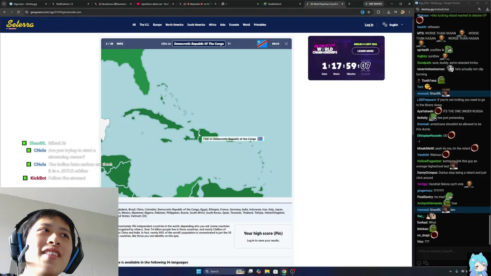Click the 3 / 30 score counter
The height and width of the screenshot is (276, 491).
109,44
